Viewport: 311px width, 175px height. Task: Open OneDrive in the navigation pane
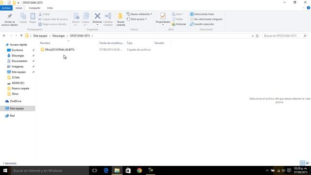[13, 101]
